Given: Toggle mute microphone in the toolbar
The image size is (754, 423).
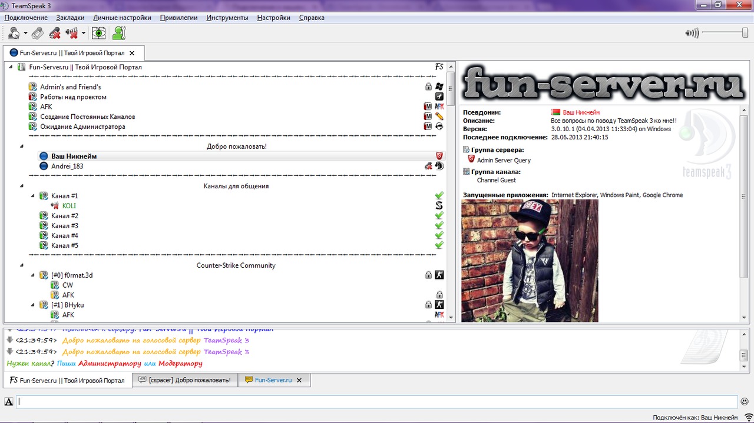Looking at the screenshot, I should coord(55,34).
